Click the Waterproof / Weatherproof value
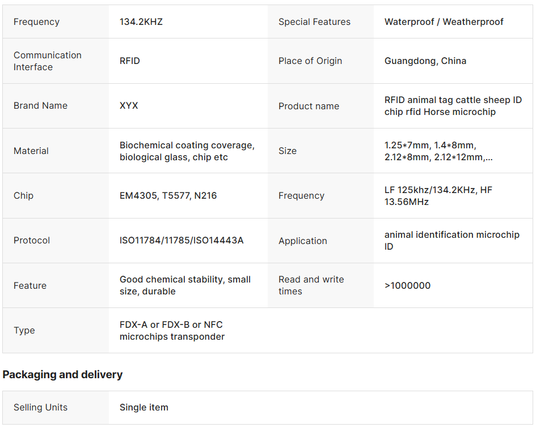 (x=444, y=22)
